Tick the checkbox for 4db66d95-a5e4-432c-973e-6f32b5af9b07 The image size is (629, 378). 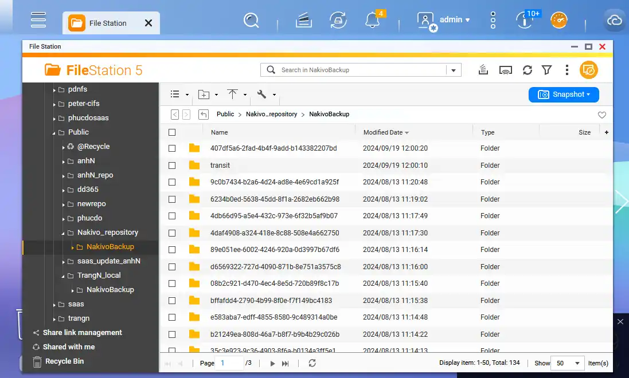[172, 216]
